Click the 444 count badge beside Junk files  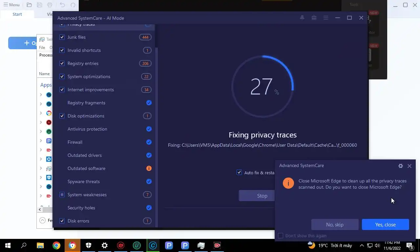click(x=145, y=37)
